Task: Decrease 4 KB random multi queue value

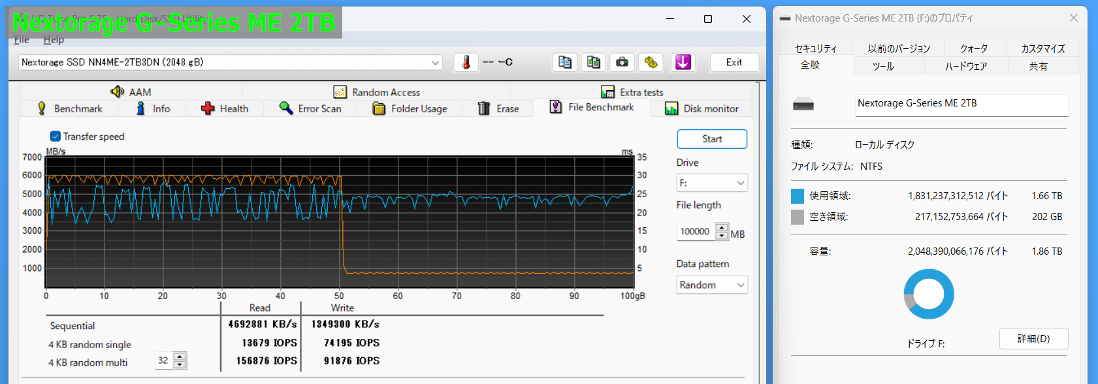Action: click(180, 364)
